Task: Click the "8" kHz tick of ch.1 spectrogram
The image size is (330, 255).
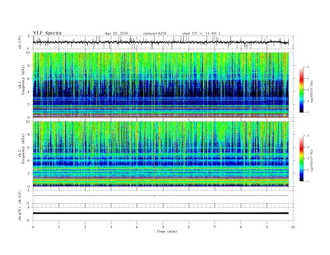Action: point(29,66)
